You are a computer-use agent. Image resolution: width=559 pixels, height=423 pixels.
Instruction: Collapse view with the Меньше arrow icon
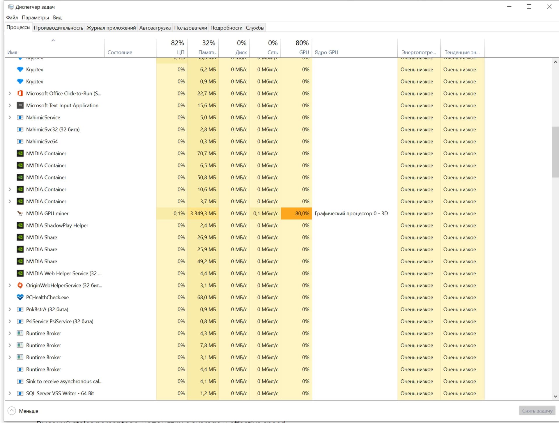point(12,411)
